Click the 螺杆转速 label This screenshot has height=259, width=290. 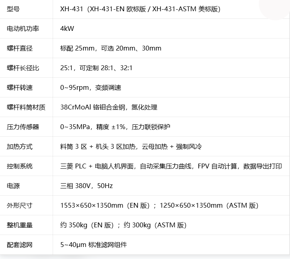tap(20, 87)
